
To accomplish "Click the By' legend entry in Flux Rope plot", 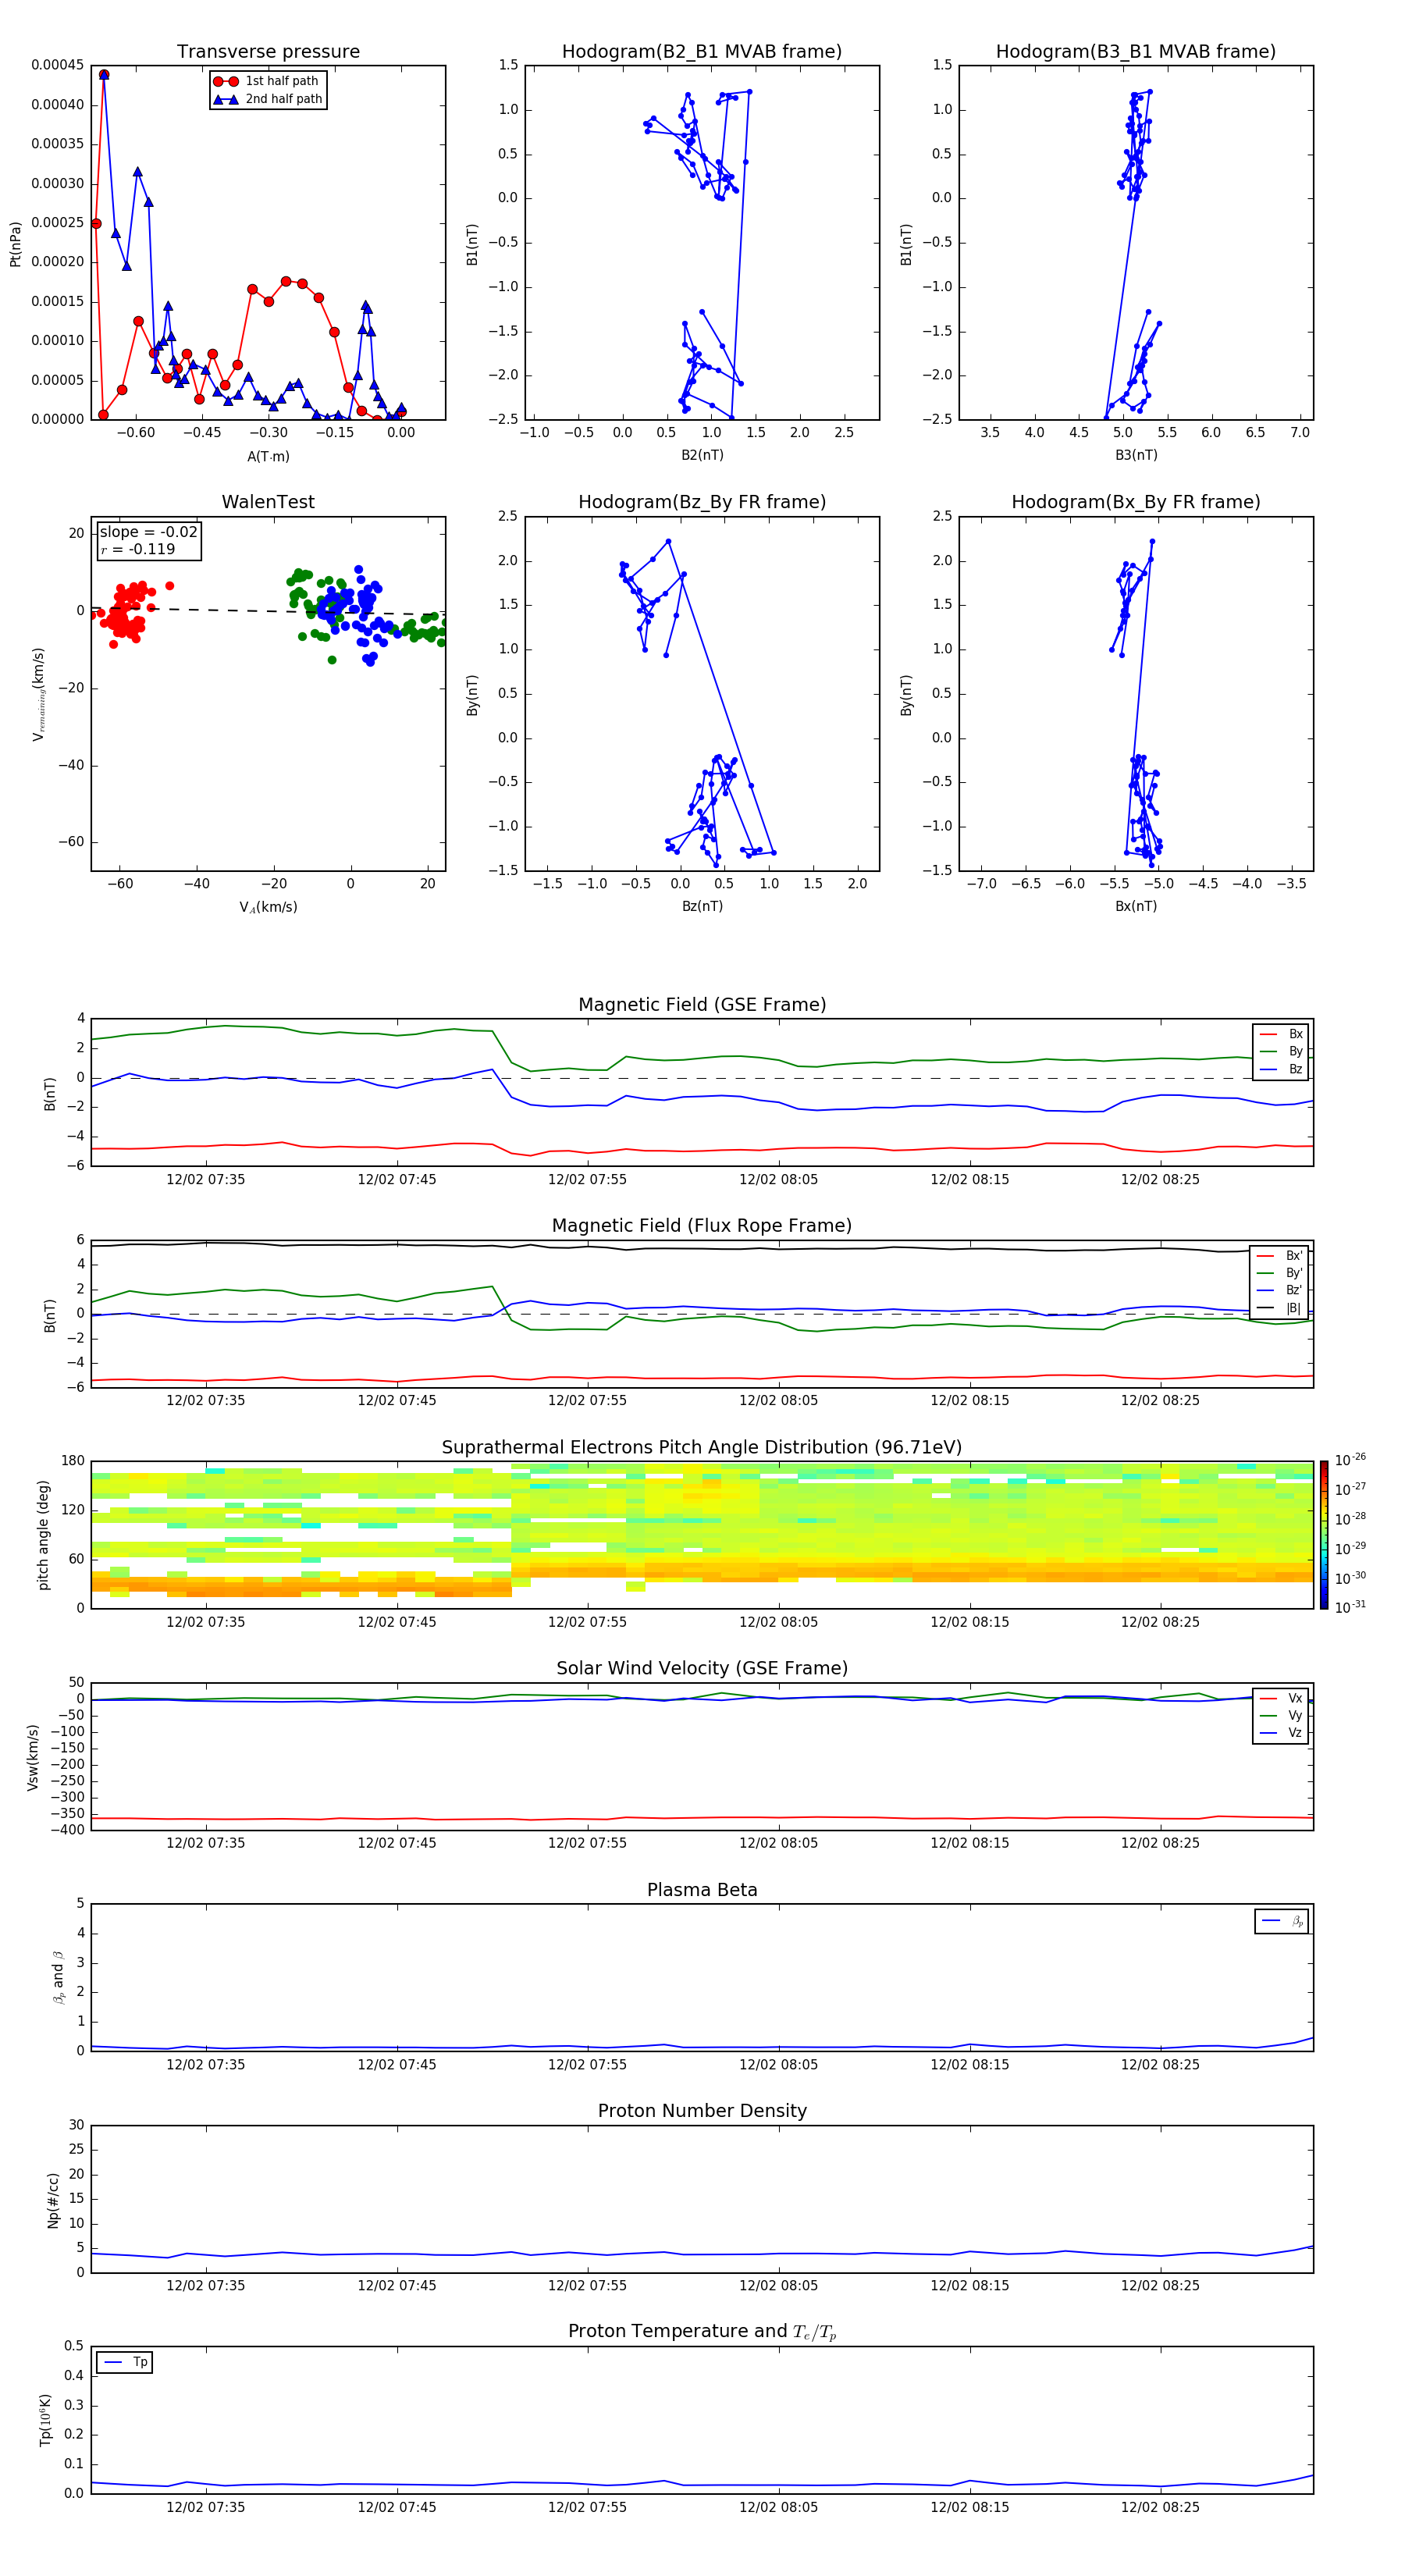I will pyautogui.click(x=1280, y=1273).
